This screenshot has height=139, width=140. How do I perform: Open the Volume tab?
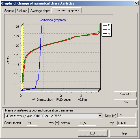point(22,11)
